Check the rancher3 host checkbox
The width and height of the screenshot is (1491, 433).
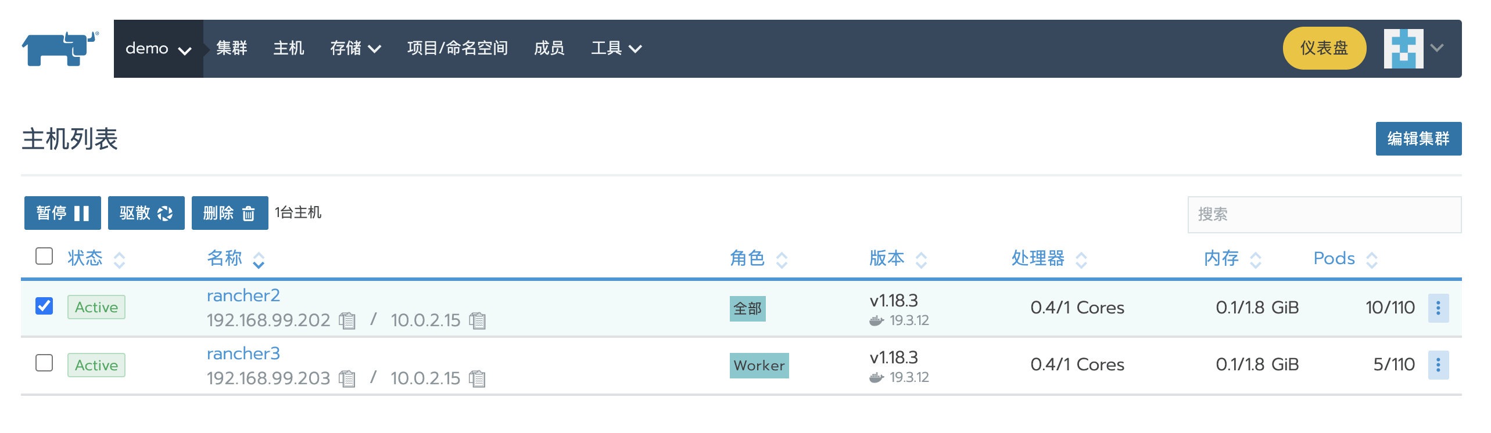pyautogui.click(x=44, y=363)
